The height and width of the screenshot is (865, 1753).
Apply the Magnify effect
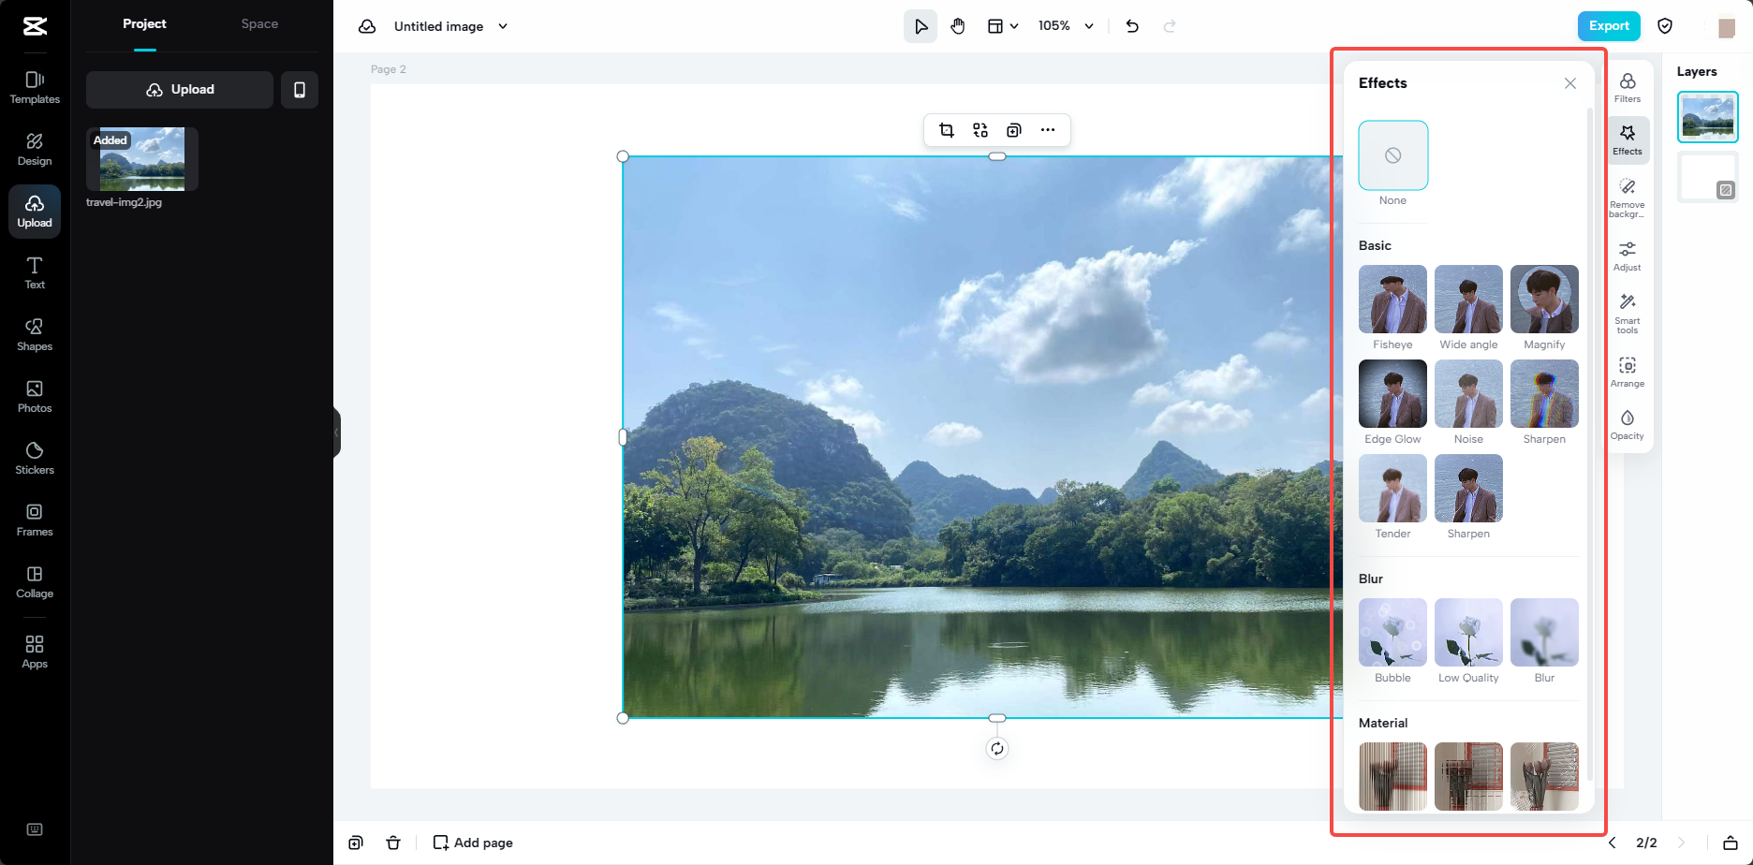pyautogui.click(x=1544, y=300)
